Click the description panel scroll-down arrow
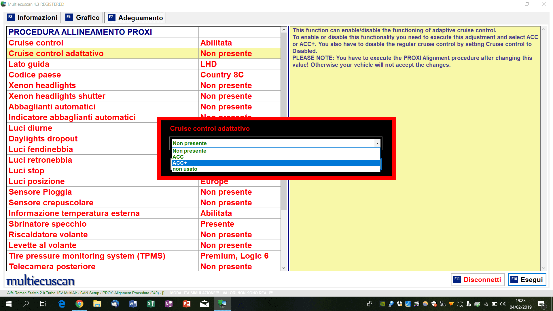The width and height of the screenshot is (553, 311). (x=544, y=268)
